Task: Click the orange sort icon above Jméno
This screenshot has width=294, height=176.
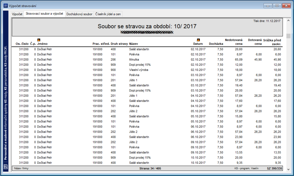Action: tap(39, 40)
